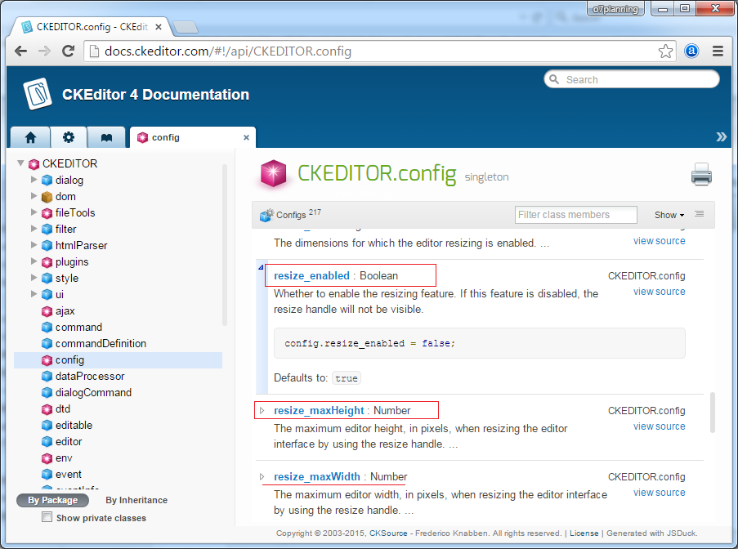738x549 pixels.
Task: Open the Home tab icon
Action: pos(30,137)
